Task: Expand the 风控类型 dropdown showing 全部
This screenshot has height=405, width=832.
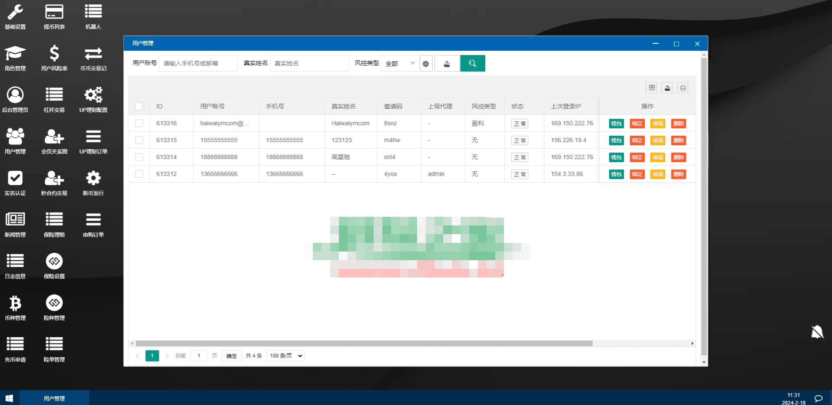Action: 400,64
